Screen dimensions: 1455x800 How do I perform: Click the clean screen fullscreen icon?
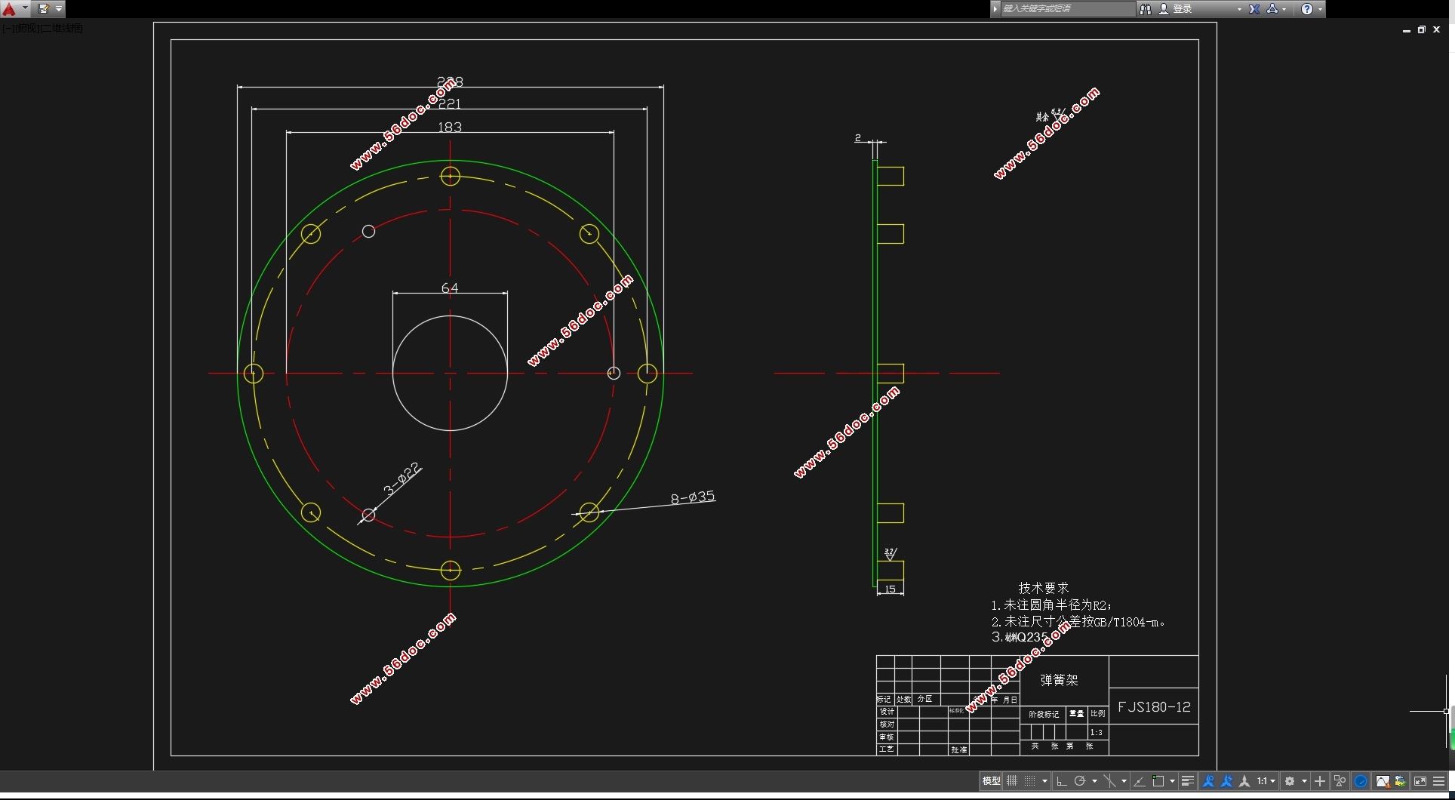pos(1420,781)
